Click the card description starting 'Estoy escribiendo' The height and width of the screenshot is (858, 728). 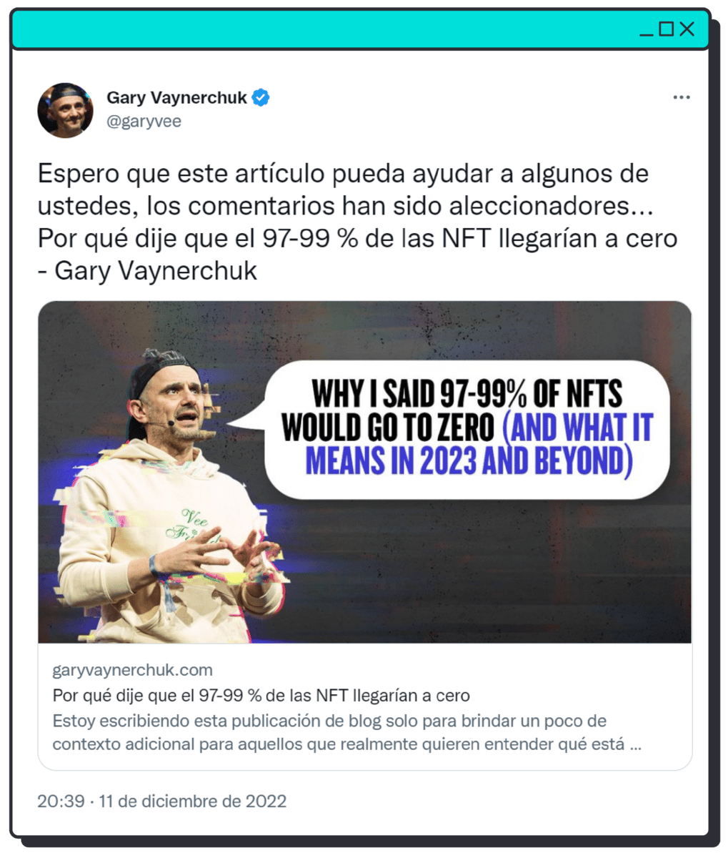347,732
